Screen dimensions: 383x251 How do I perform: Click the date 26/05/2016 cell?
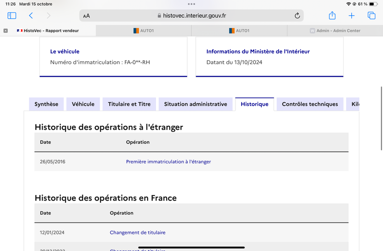[x=53, y=162]
